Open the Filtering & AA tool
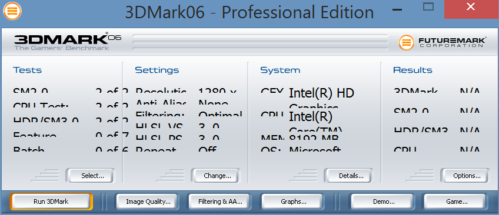This screenshot has width=499, height=215. (220, 201)
